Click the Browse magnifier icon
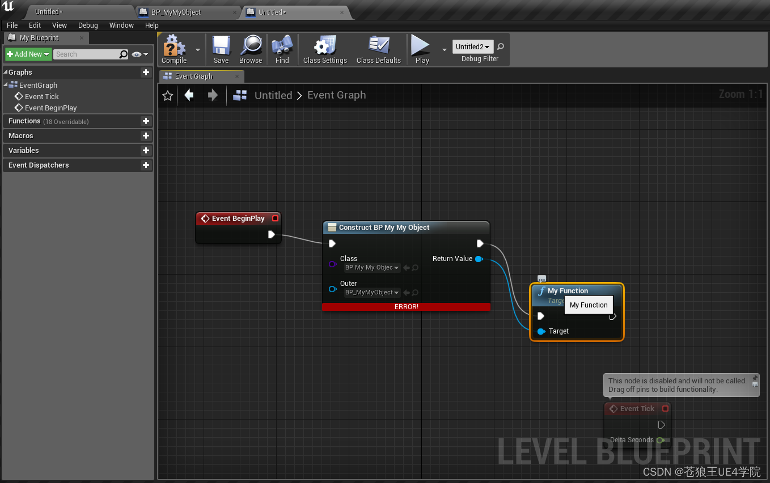 (251, 50)
